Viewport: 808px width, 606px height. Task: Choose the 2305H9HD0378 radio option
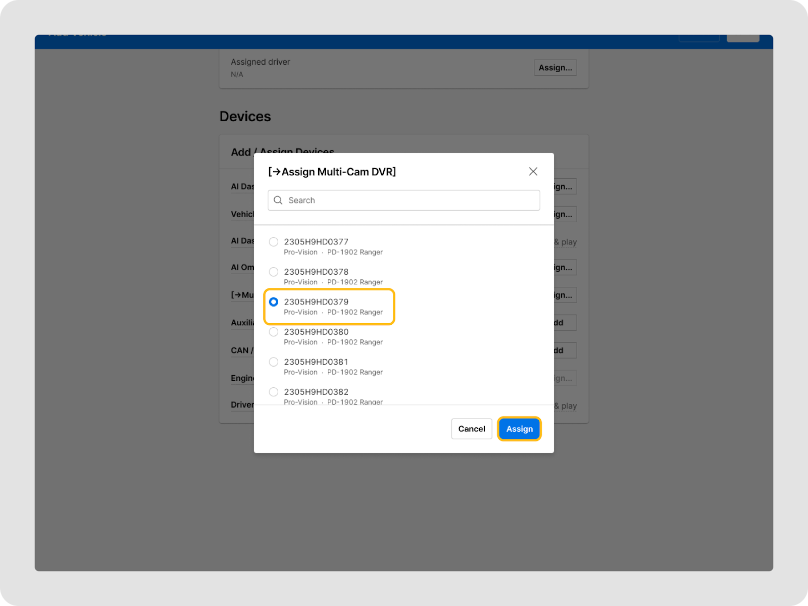coord(274,272)
